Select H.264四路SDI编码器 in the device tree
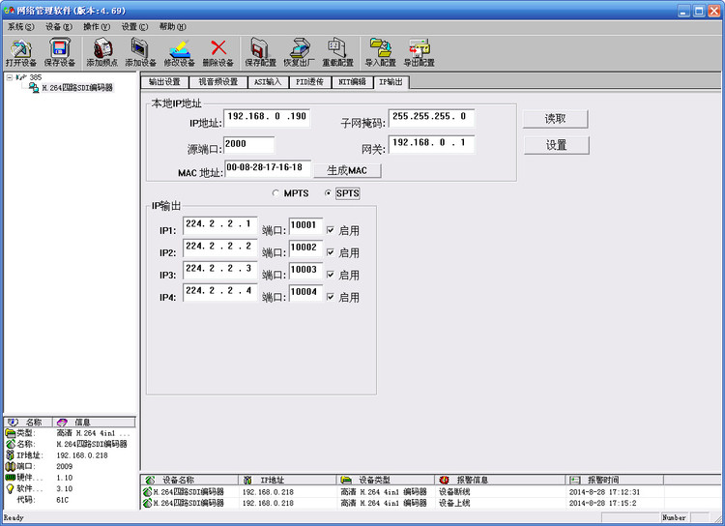 point(77,87)
